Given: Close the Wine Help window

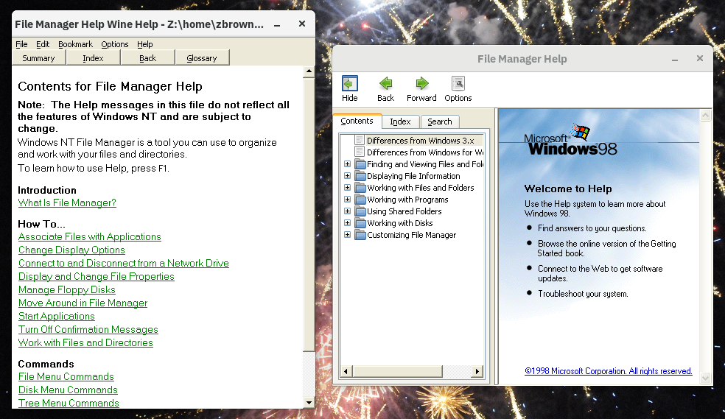Looking at the screenshot, I should pyautogui.click(x=302, y=24).
